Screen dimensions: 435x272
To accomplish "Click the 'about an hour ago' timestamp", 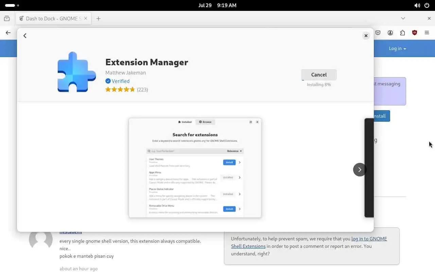I will click(x=79, y=269).
